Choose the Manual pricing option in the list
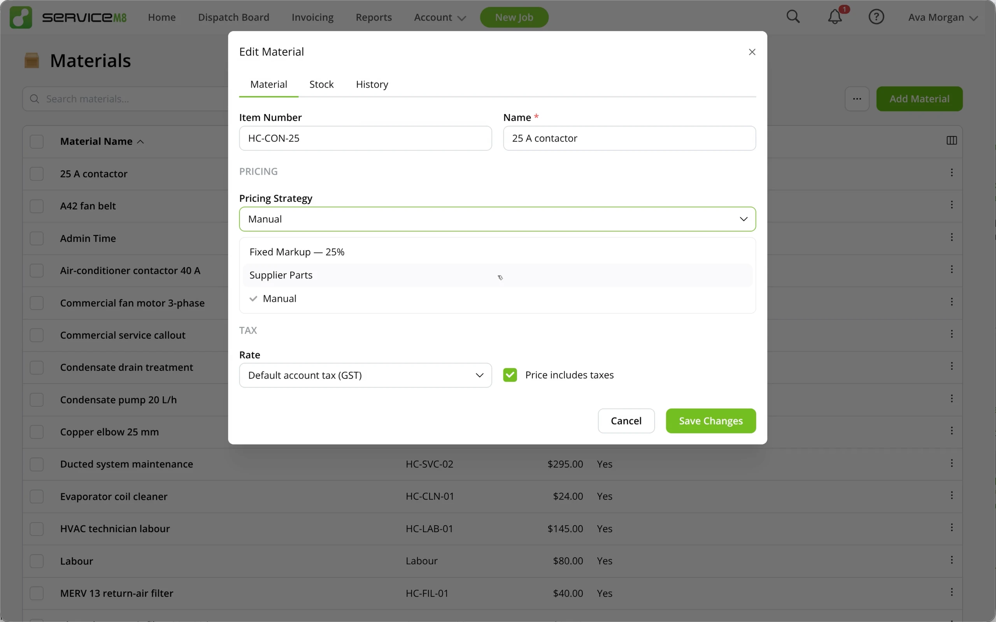996x622 pixels. pyautogui.click(x=497, y=299)
